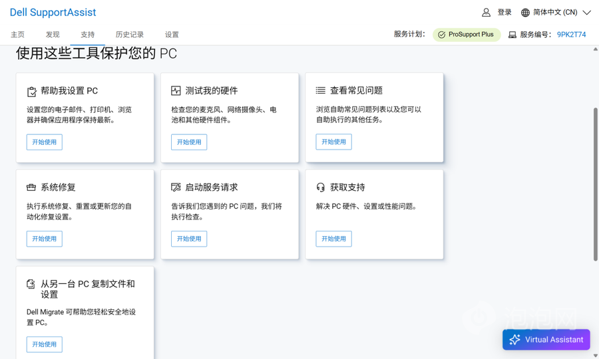Click the Dell Migrate description text

click(x=81, y=317)
